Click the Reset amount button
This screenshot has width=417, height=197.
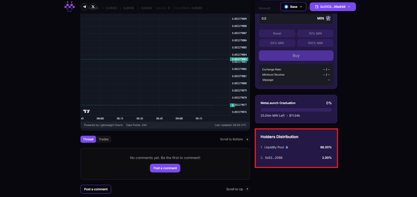[277, 34]
